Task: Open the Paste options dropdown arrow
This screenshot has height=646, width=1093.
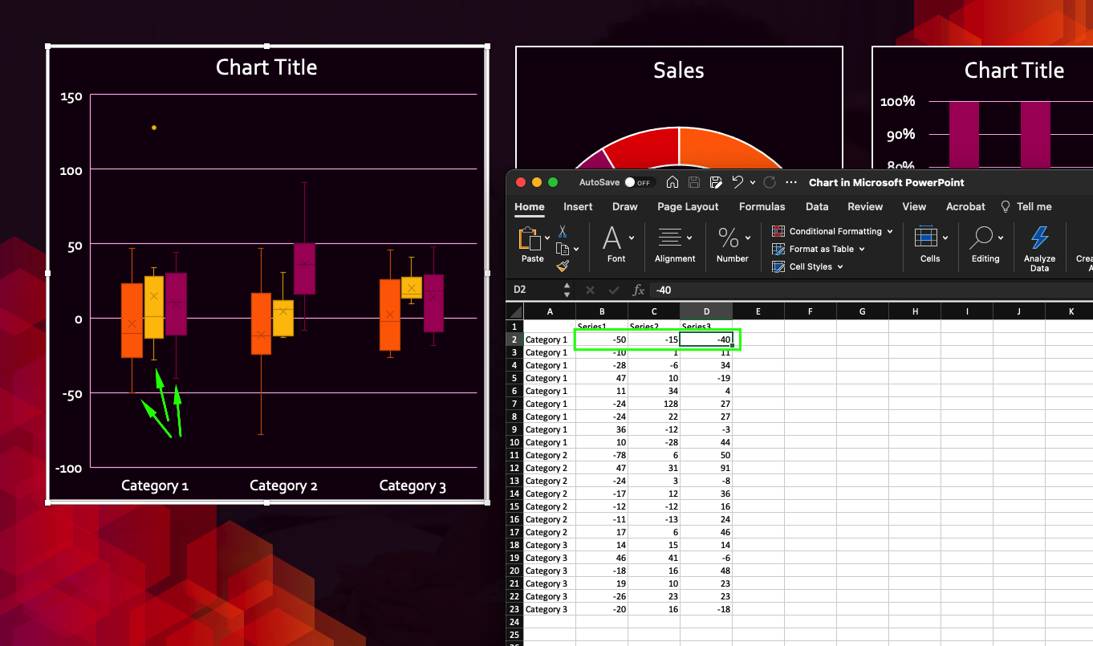Action: [x=546, y=238]
